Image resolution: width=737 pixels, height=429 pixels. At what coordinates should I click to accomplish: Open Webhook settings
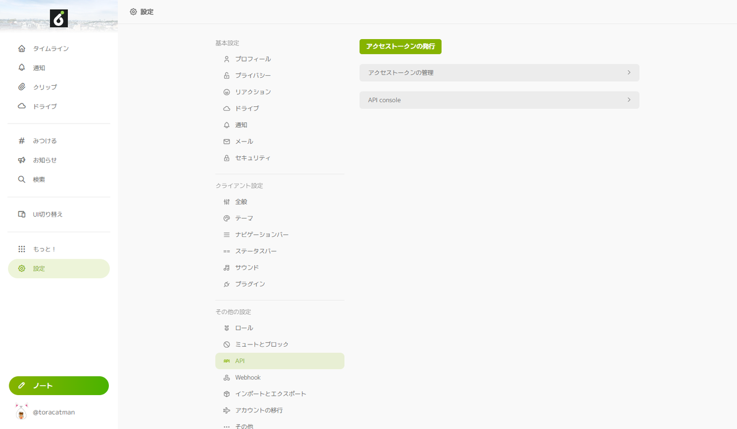[248, 377]
